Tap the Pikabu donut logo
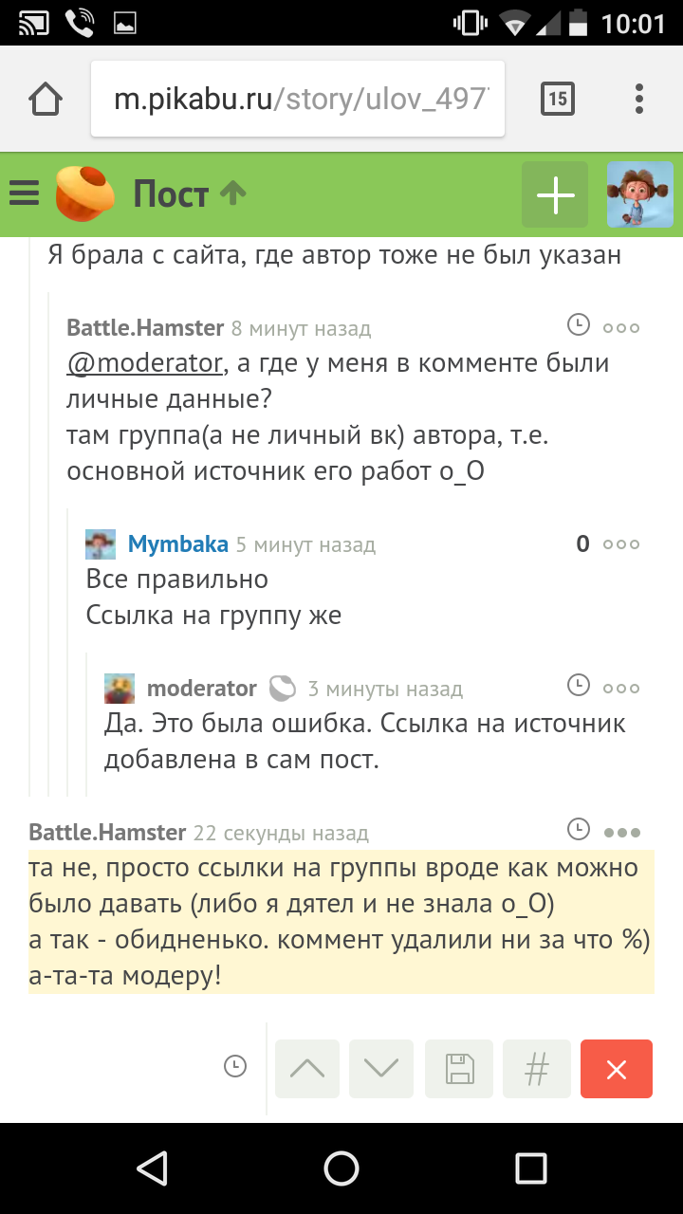The image size is (683, 1214). [85, 193]
